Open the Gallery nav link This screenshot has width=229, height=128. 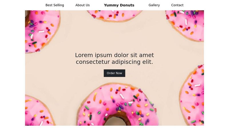[x=154, y=5]
